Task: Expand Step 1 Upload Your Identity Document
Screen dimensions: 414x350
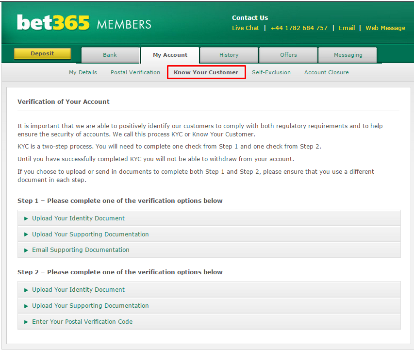Action: (x=209, y=218)
